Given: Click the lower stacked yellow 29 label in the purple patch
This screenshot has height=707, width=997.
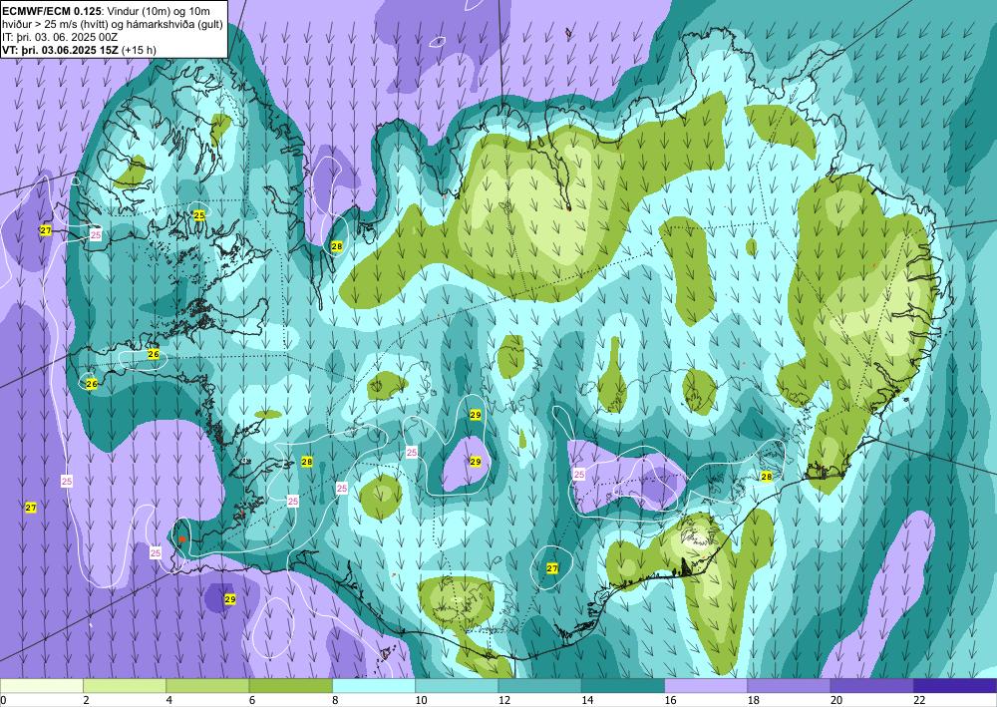Looking at the screenshot, I should pyautogui.click(x=475, y=462).
